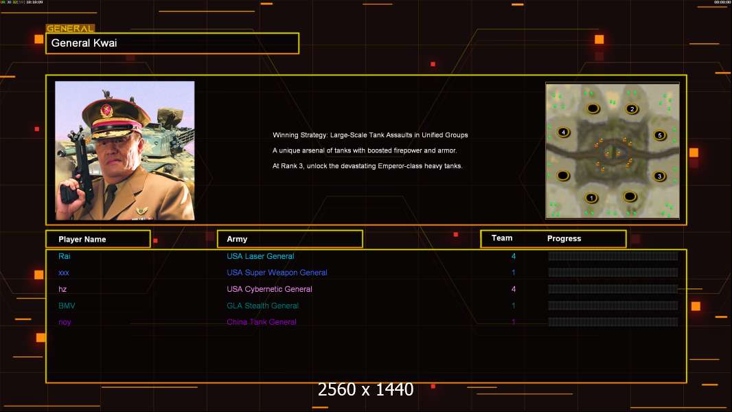Click empty start slot left of marker 2
This screenshot has width=732, height=412.
pos(593,108)
